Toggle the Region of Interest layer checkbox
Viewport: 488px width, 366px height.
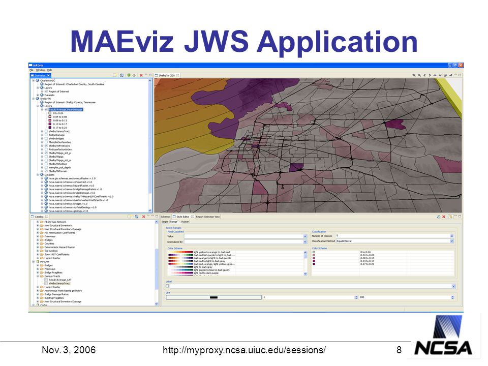(x=46, y=91)
